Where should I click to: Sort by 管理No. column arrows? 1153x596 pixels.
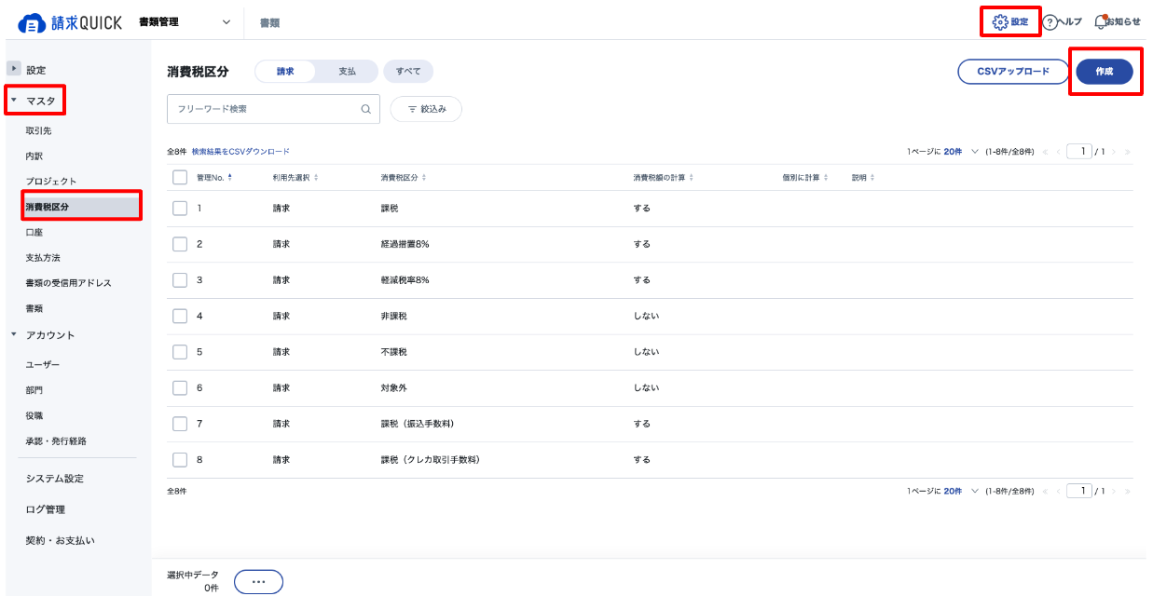[x=229, y=177]
